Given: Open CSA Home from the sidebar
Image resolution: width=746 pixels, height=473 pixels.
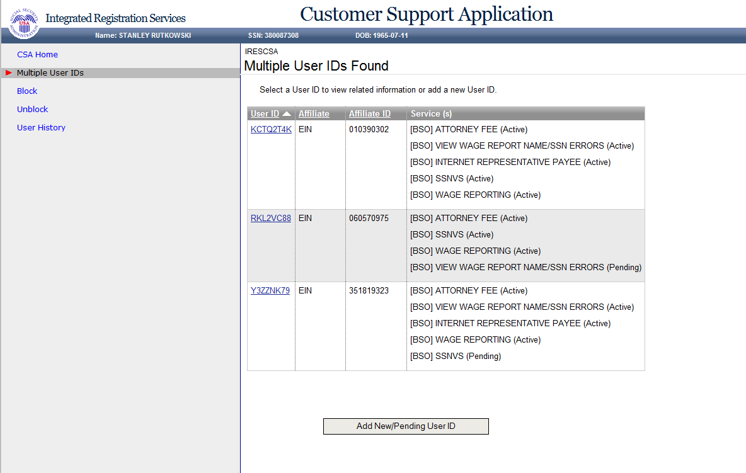Looking at the screenshot, I should [x=37, y=55].
